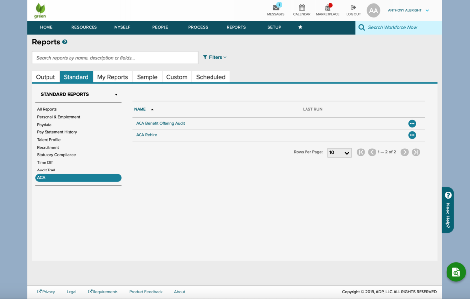Sort by the Name column arrow
The height and width of the screenshot is (299, 470).
click(152, 110)
